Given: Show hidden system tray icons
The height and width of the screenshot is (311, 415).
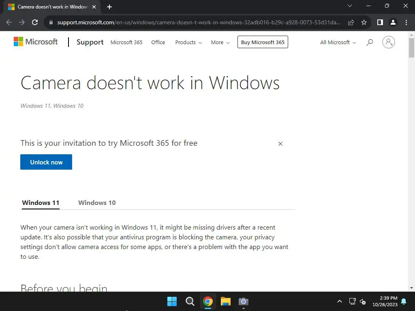Looking at the screenshot, I should pos(340,301).
